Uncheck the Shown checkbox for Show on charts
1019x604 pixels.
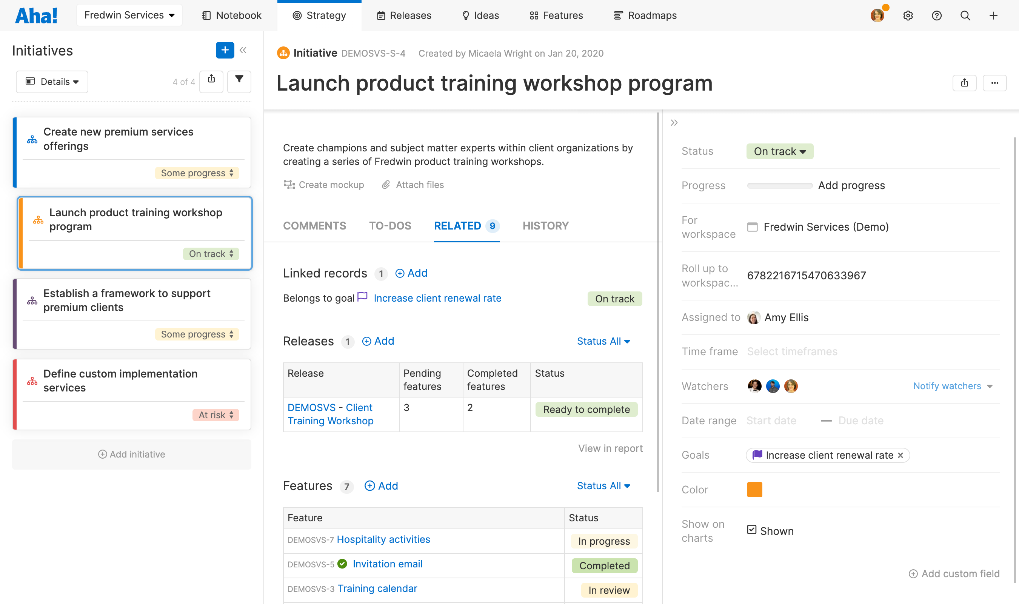(751, 530)
